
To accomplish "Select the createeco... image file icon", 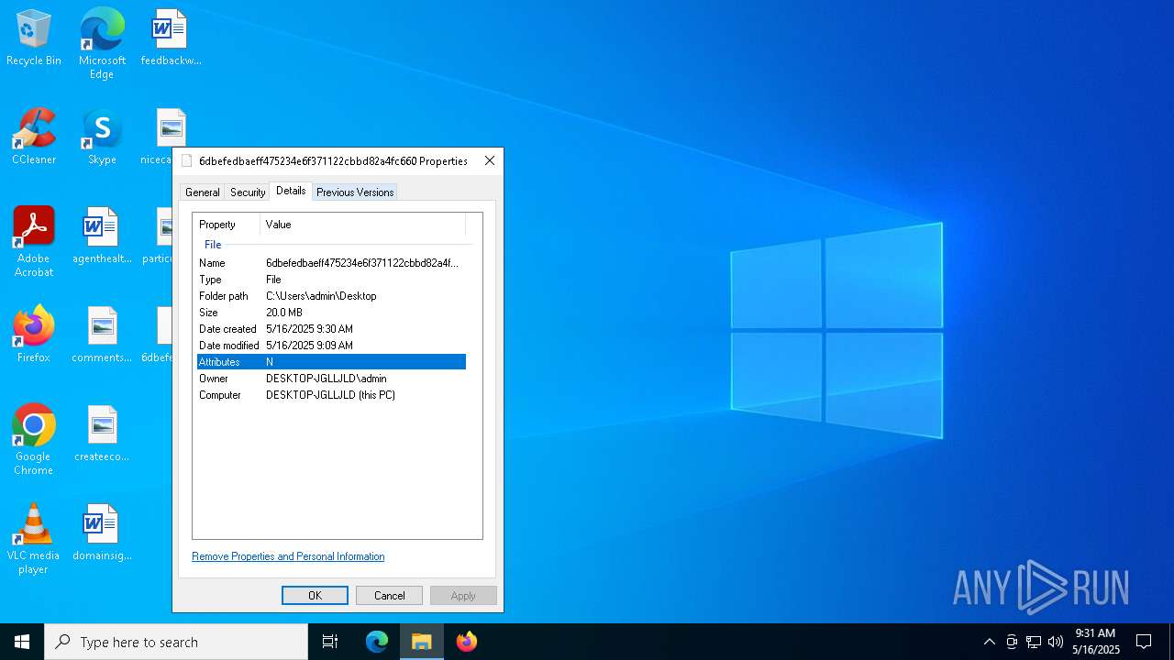I will click(102, 434).
